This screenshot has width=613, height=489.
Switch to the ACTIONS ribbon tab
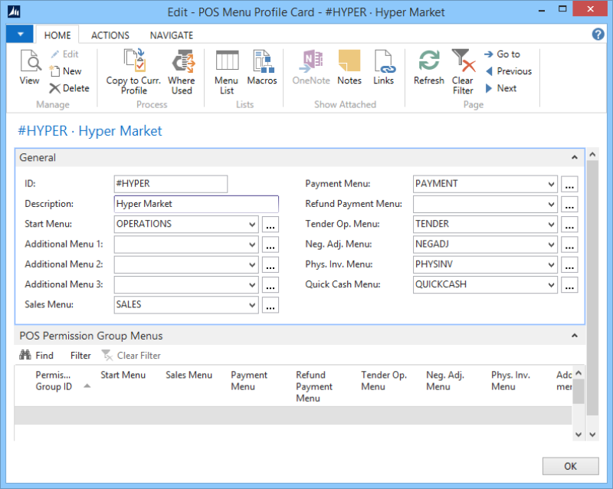point(110,35)
